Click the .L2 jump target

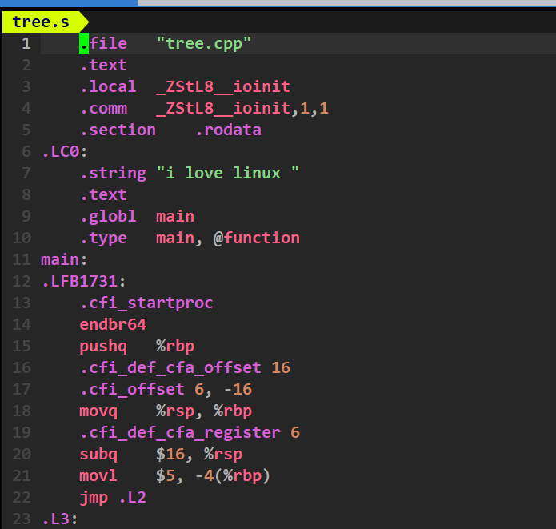[132, 498]
